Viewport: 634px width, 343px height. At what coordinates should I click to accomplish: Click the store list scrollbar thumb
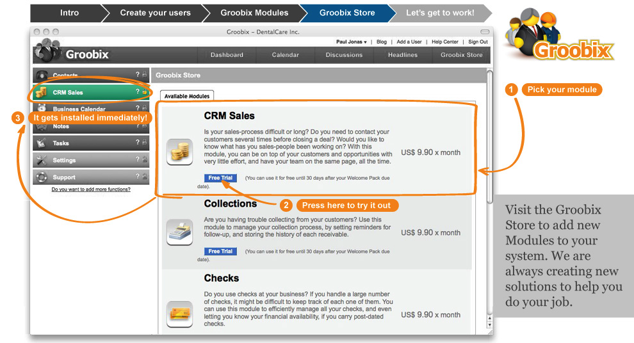coord(490,138)
